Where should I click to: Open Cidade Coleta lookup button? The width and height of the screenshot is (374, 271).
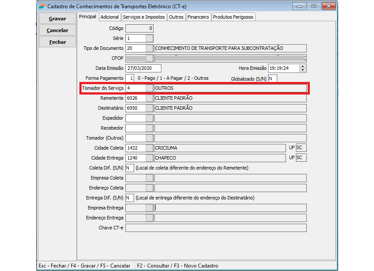[149, 148]
